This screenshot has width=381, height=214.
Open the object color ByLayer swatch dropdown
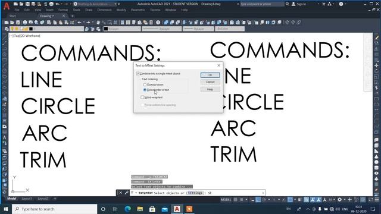click(x=122, y=29)
